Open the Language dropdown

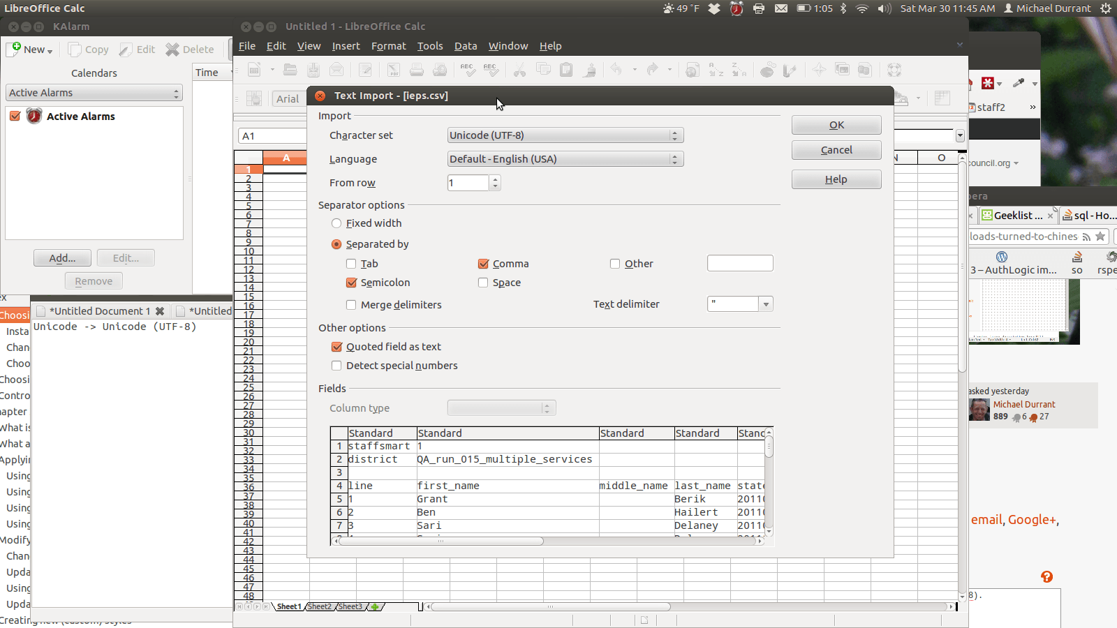tap(565, 159)
